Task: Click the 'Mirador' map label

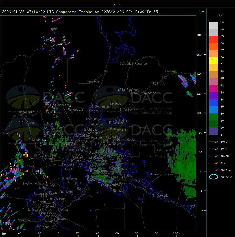Action: click(x=119, y=191)
